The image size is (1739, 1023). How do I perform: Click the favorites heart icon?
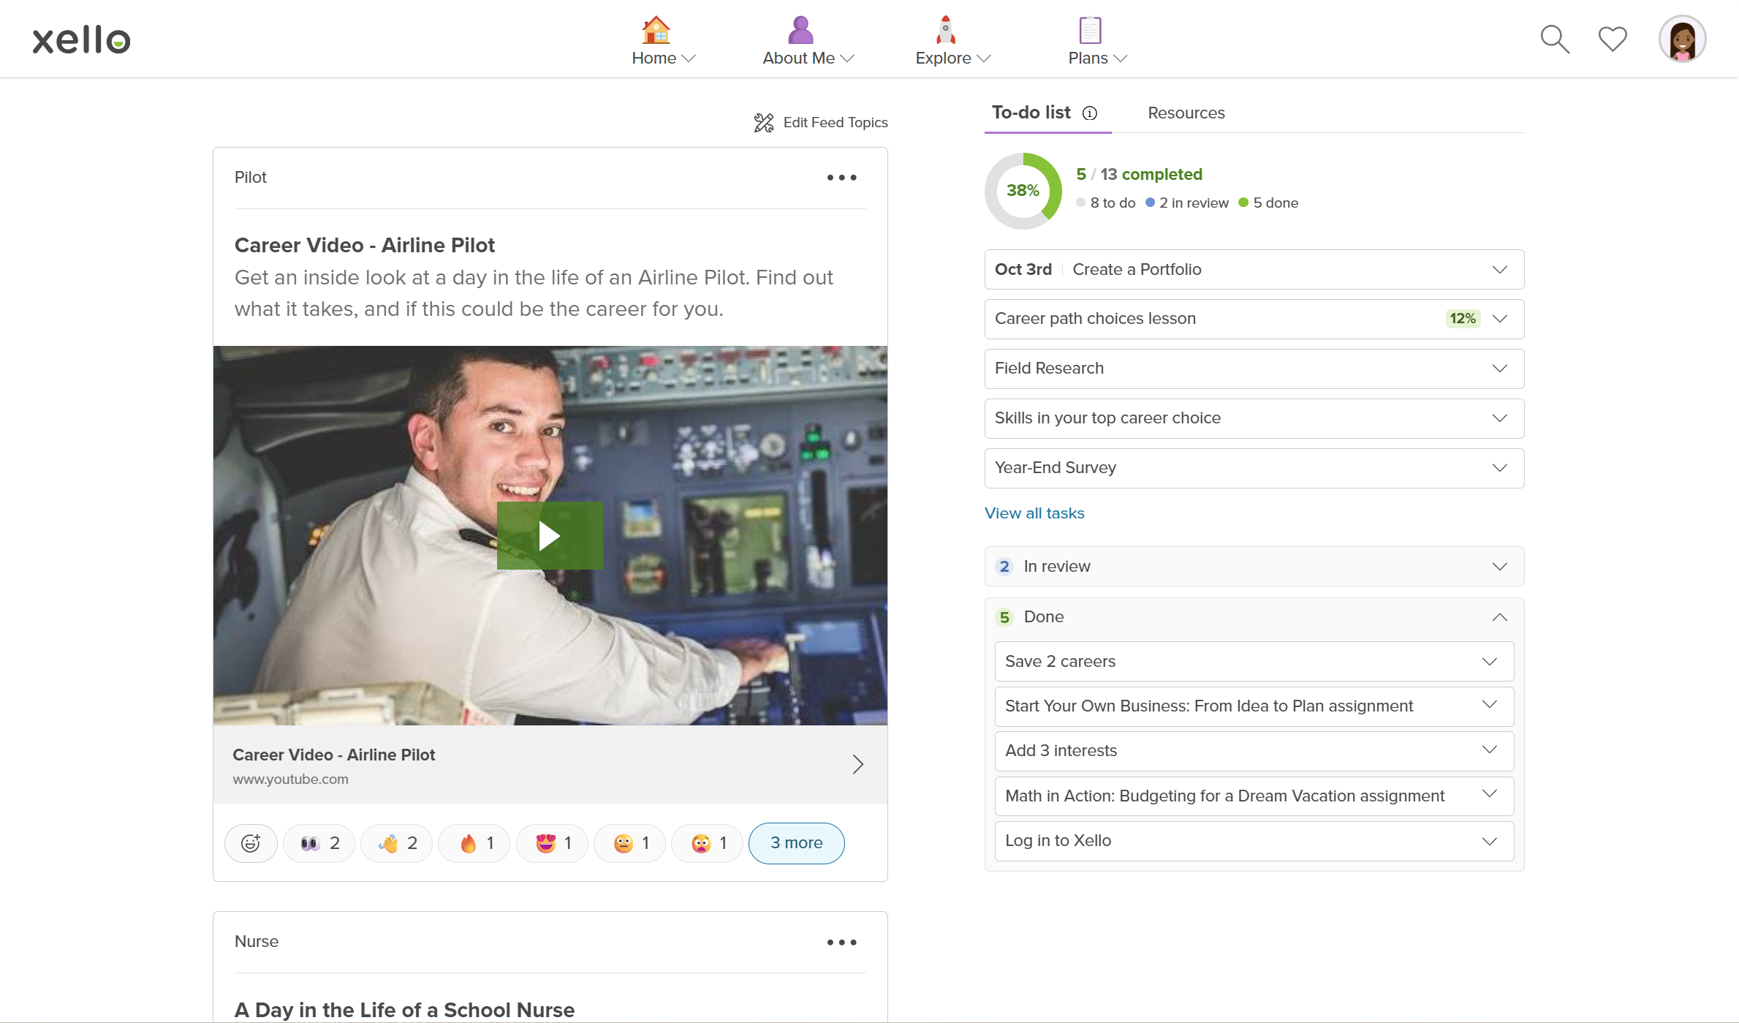1612,39
